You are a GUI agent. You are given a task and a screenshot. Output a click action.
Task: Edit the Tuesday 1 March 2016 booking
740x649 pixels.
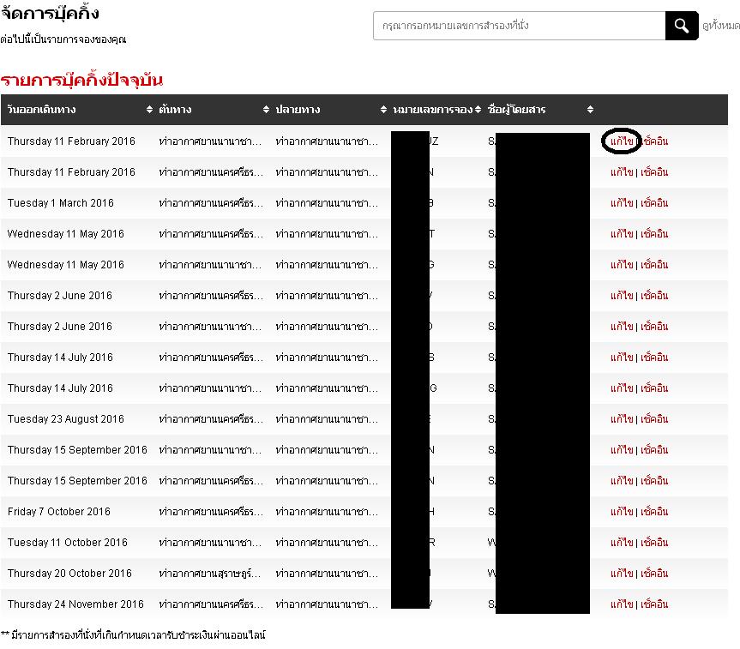pos(622,202)
